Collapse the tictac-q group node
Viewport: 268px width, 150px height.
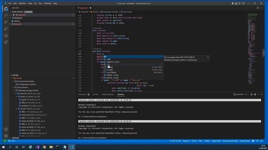click(x=16, y=97)
